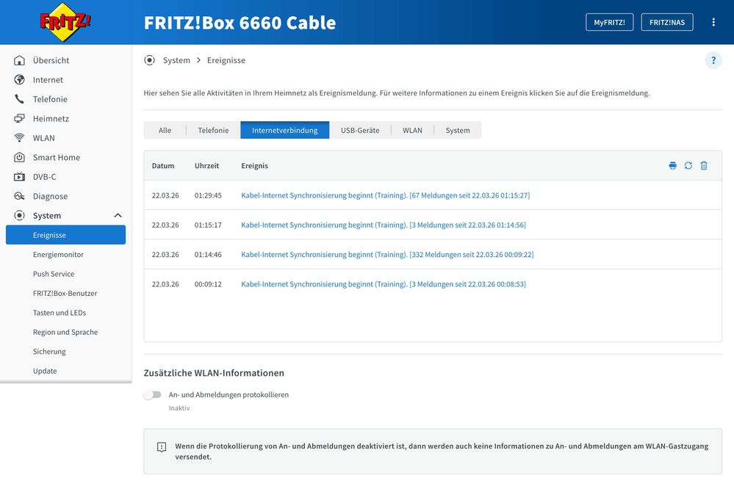Open the WLAN events tab
This screenshot has width=734, height=486.
click(x=412, y=130)
